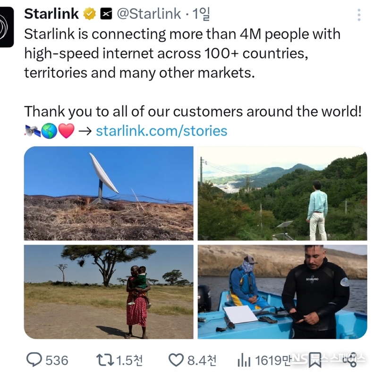The image size is (374, 372).
Task: Click the 1.5 thousand repost count
Action: [129, 360]
